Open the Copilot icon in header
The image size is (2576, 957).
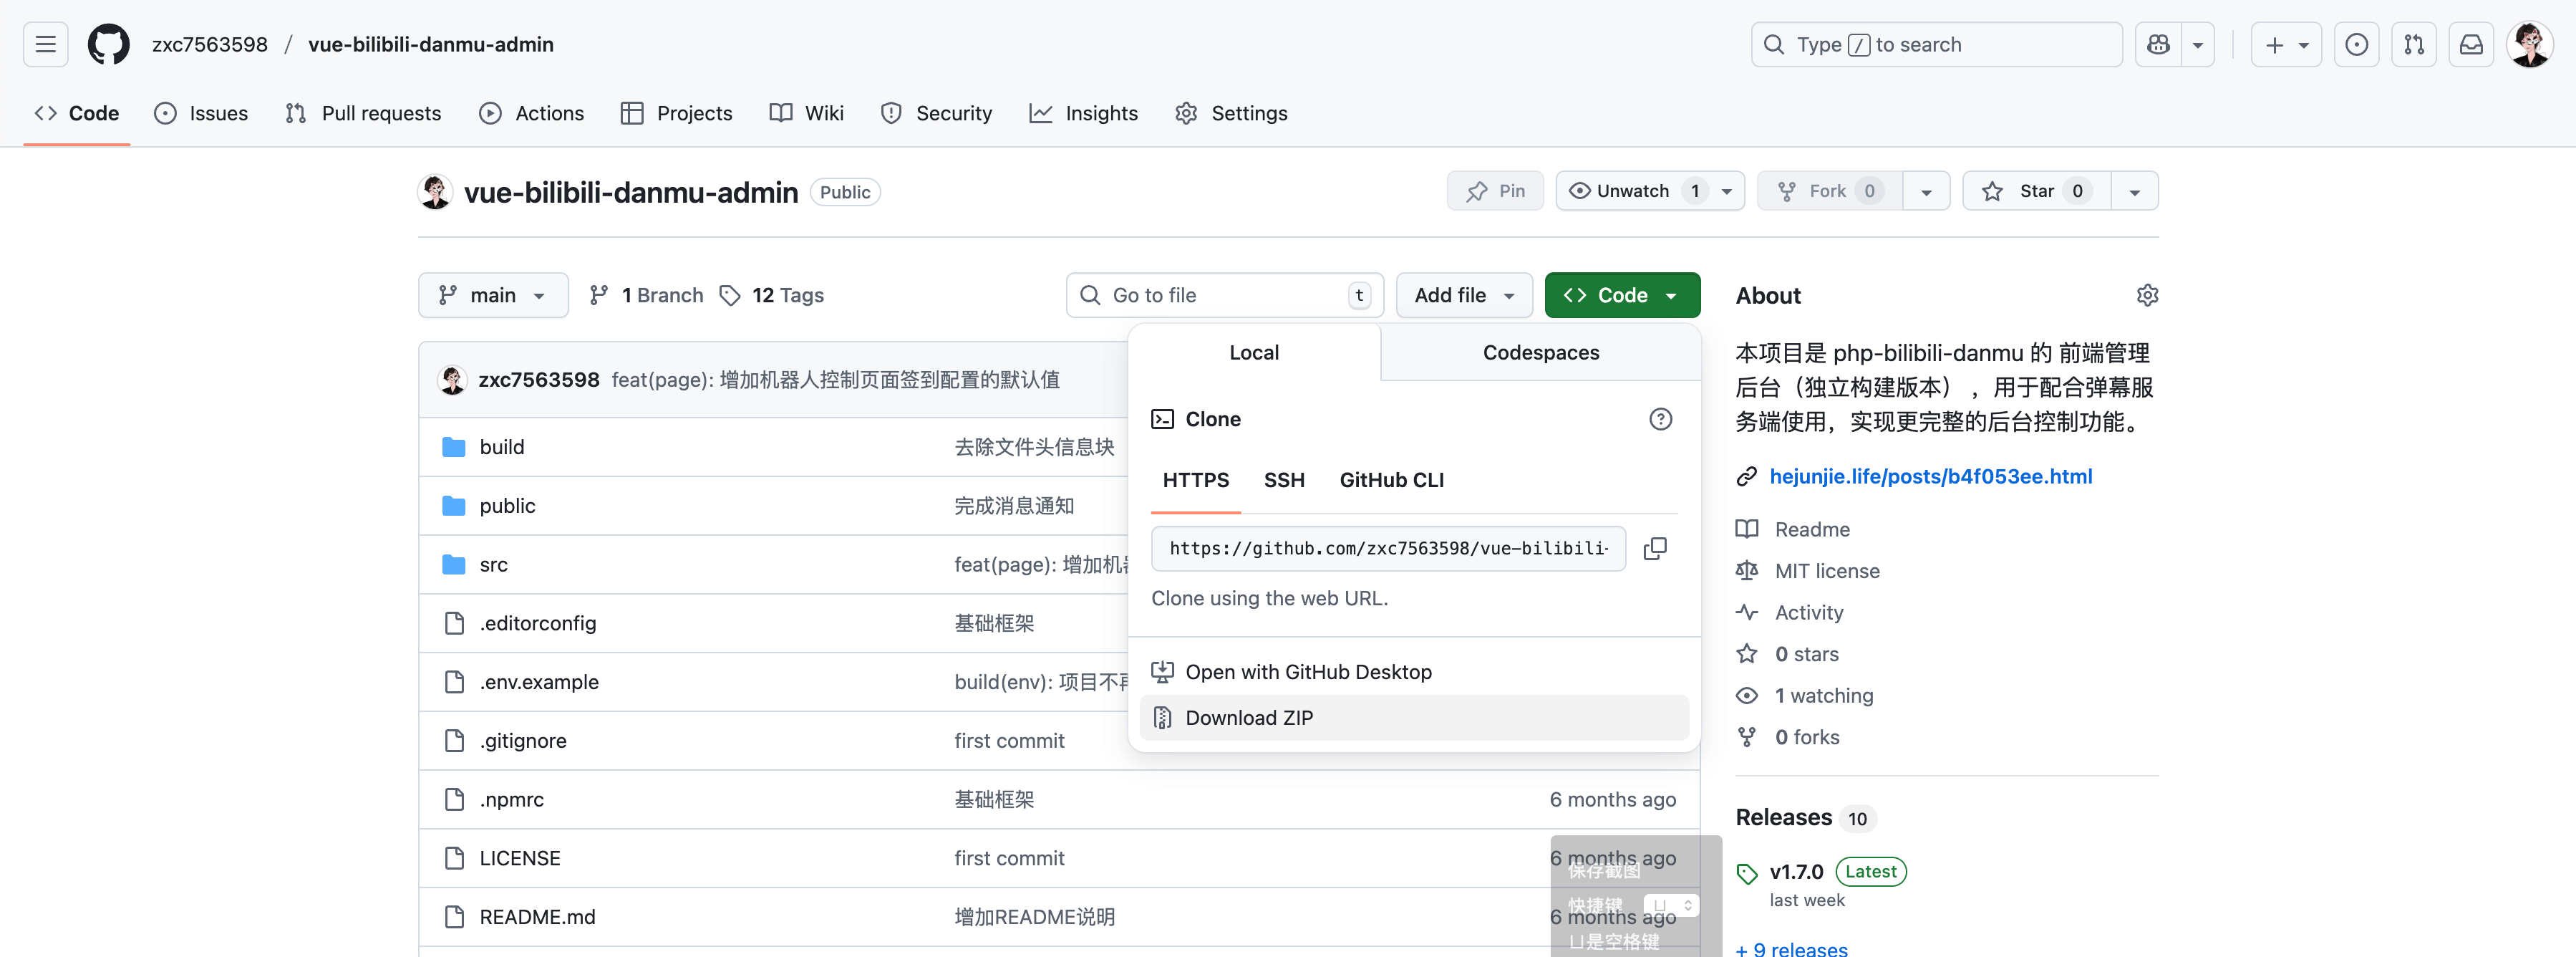pyautogui.click(x=2158, y=44)
